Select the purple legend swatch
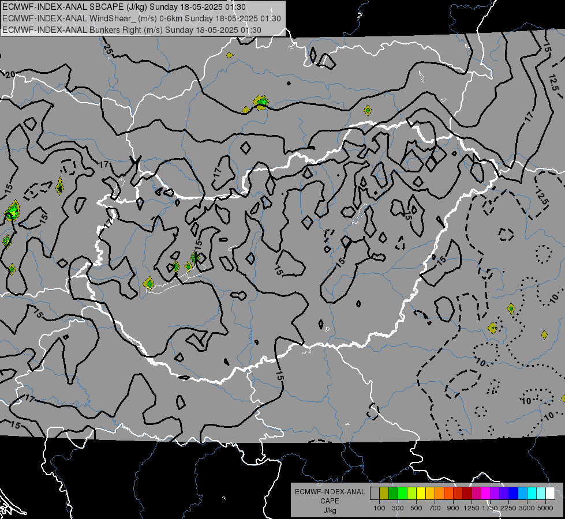 [x=495, y=493]
